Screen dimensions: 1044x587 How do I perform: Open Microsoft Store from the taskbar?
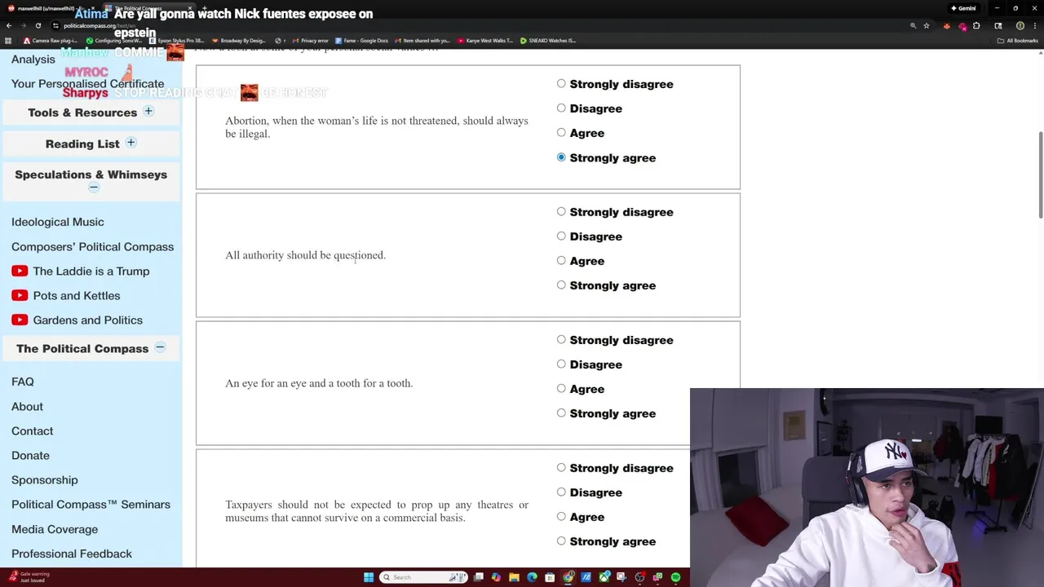pos(550,577)
